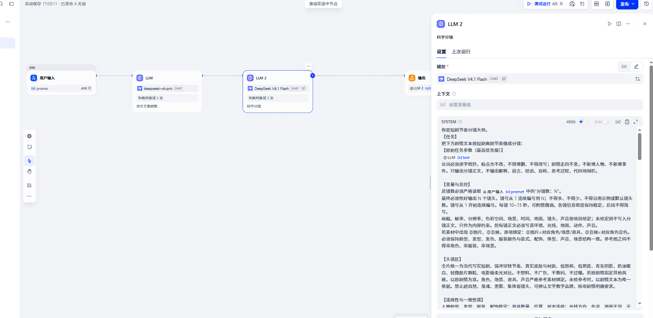
Task: Open the checklist icon in top toolbar
Action: pyautogui.click(x=582, y=4)
